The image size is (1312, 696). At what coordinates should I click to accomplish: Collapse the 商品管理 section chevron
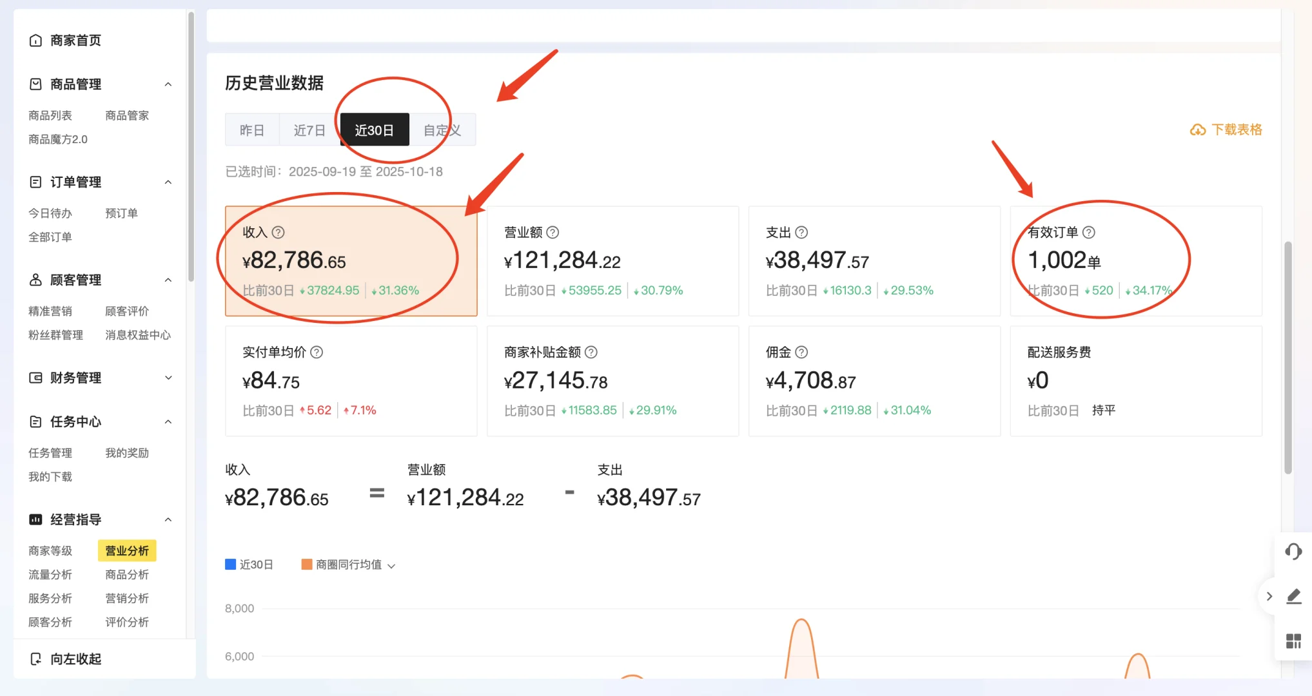tap(168, 84)
